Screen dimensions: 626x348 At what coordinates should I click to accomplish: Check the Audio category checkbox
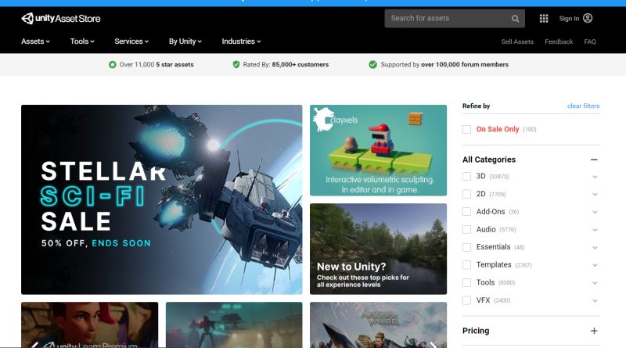466,229
